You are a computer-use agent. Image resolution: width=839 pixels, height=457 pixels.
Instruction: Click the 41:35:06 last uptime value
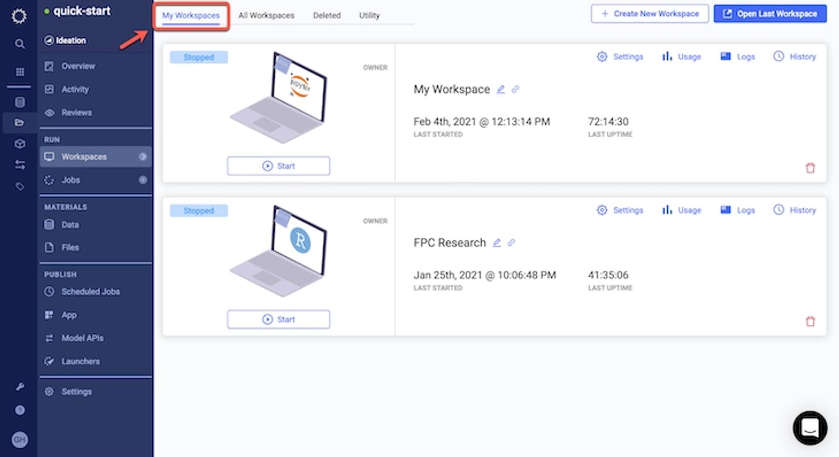(x=608, y=275)
